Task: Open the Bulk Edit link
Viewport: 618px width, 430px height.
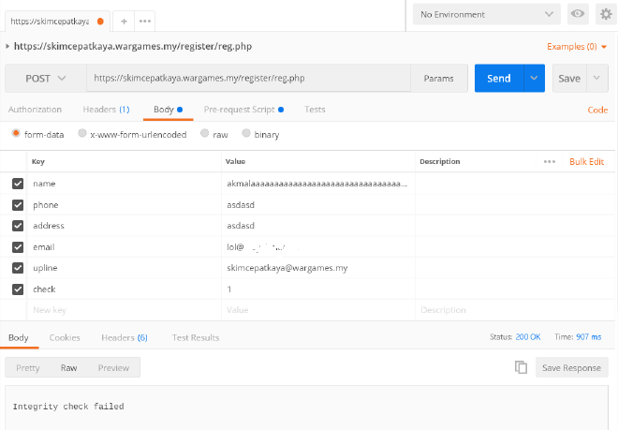Action: (x=586, y=162)
